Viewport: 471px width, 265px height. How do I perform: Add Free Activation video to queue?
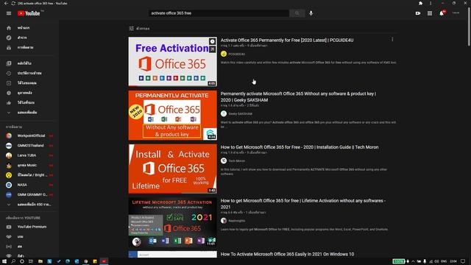pyautogui.click(x=213, y=49)
